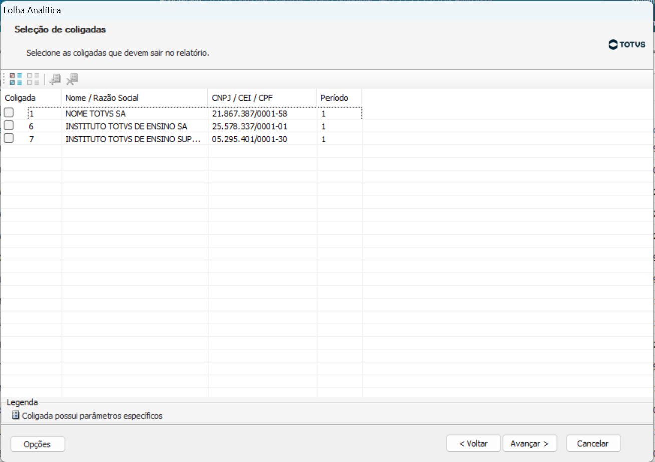Click the Cancelar button
This screenshot has width=655, height=462.
593,443
